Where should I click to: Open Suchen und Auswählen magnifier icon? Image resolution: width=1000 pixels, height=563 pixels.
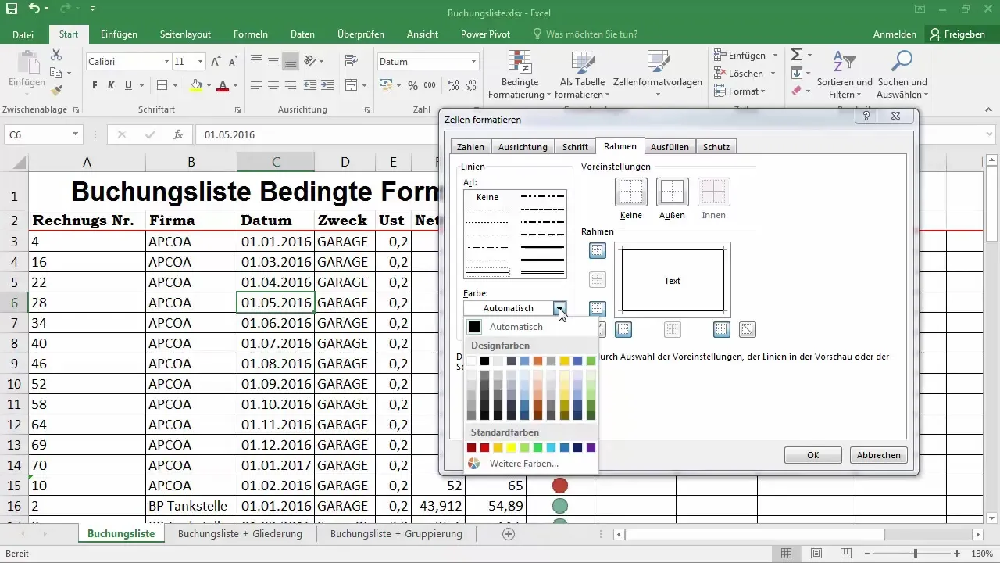click(902, 60)
